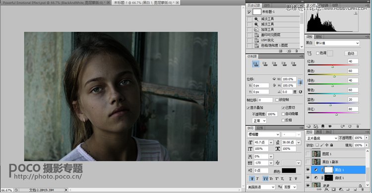Enable the 自动隐藏 checkbox
372x193 pixels.
[x=283, y=114]
